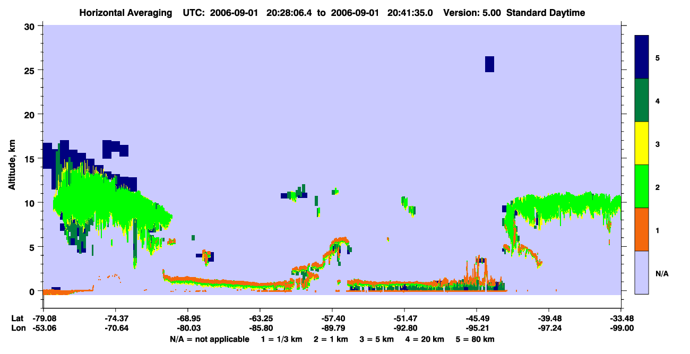The width and height of the screenshot is (690, 354).
Task: Click the '4 = 20 km' legend note
Action: coord(424,339)
